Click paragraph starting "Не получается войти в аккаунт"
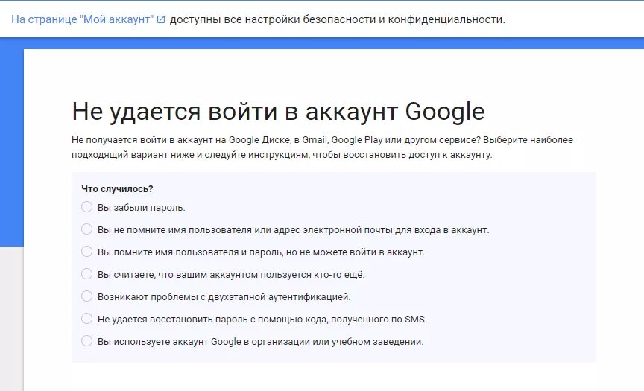Screen dimensions: 644x391 click(x=322, y=147)
